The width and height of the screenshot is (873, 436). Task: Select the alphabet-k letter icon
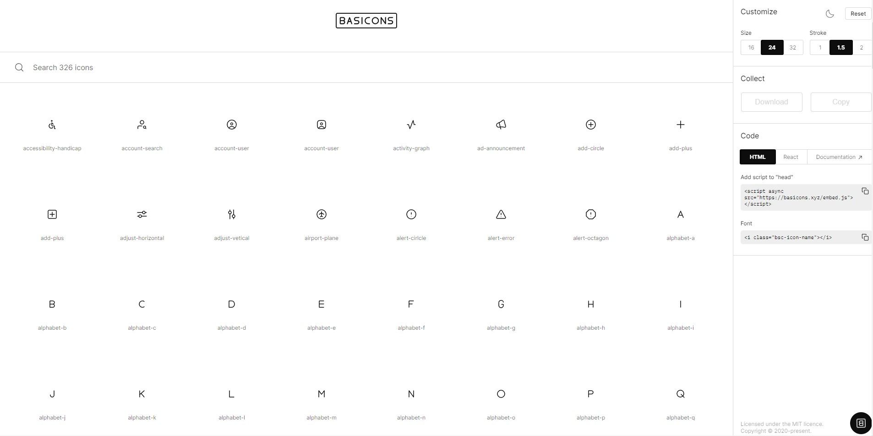(142, 394)
